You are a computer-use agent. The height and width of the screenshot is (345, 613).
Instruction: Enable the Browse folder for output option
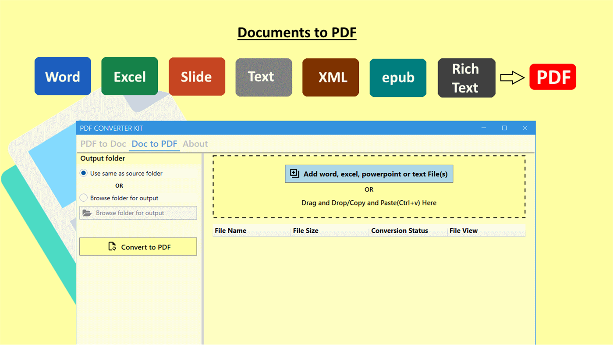click(x=83, y=198)
